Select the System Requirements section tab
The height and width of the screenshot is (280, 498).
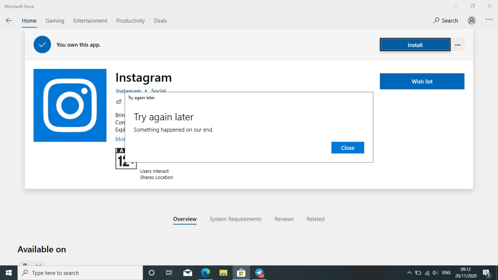235,219
